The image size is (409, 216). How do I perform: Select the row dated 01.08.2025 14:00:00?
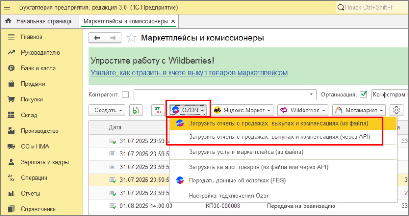249,206
